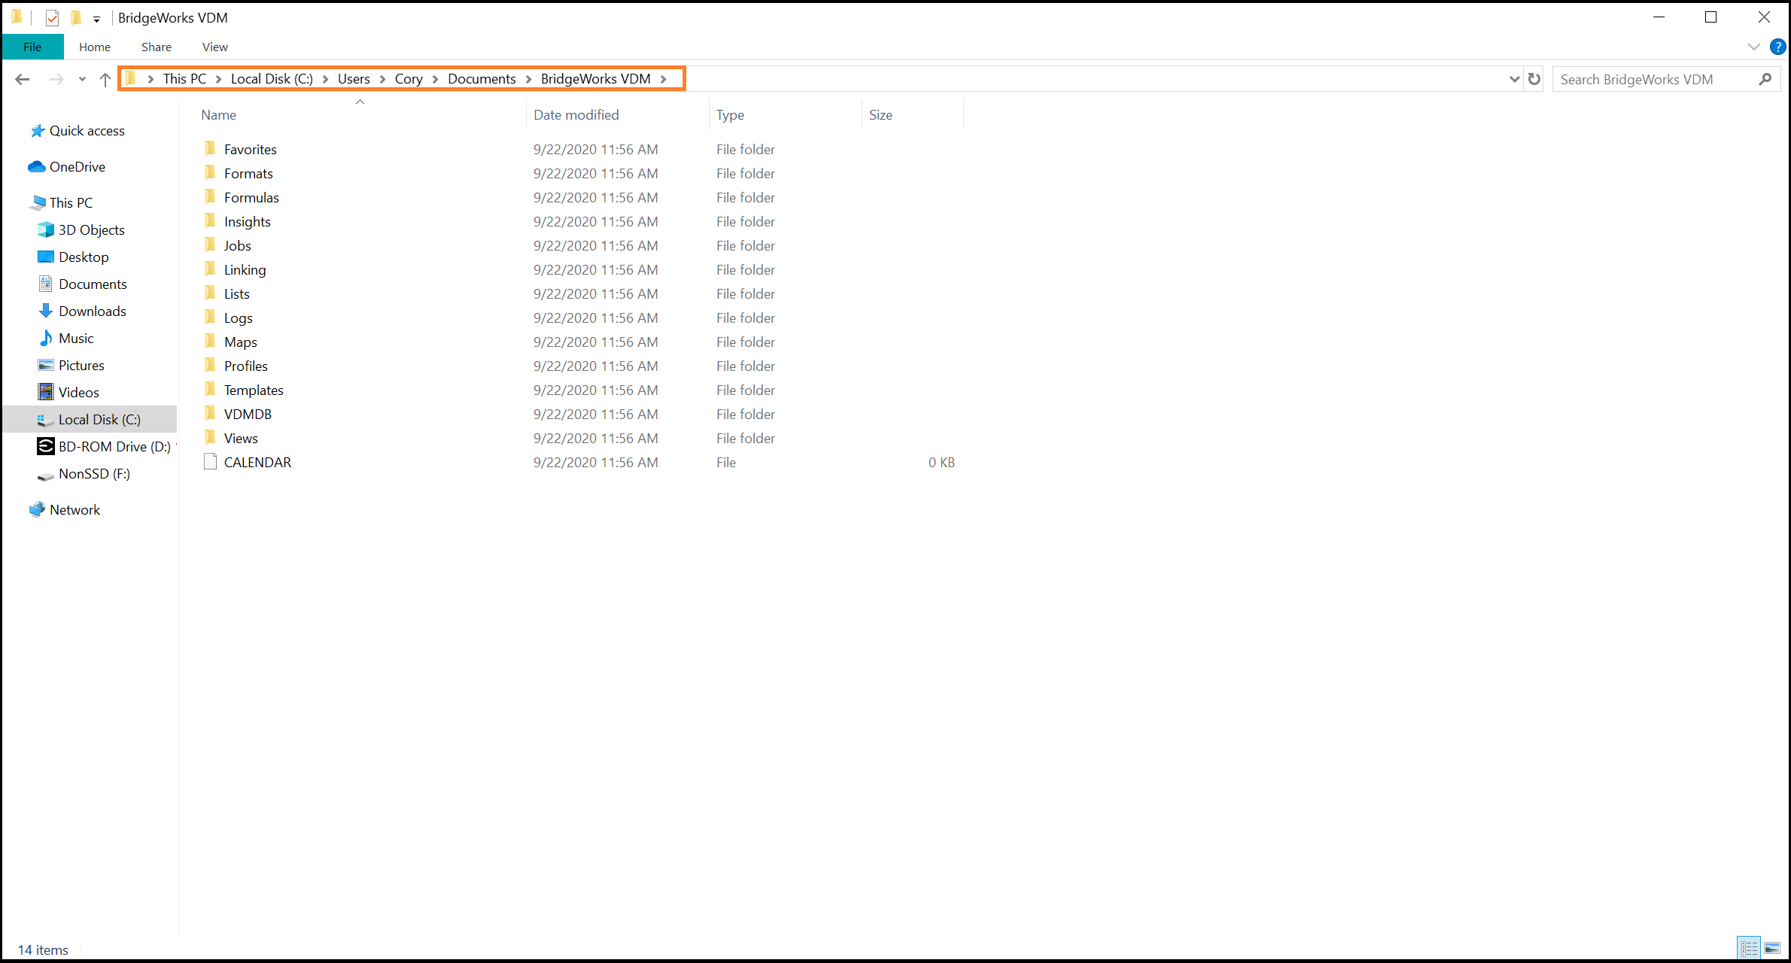Open the VDMDB folder
The width and height of the screenshot is (1791, 963).
pos(248,414)
